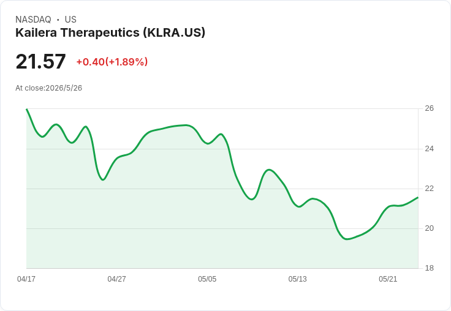Select the 21.57 current price
Screen dimensions: 451x311
click(x=40, y=61)
